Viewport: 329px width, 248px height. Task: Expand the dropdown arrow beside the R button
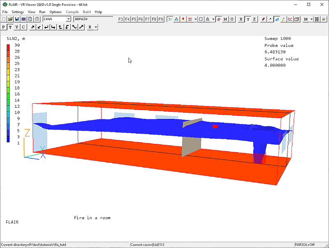[x=95, y=27]
